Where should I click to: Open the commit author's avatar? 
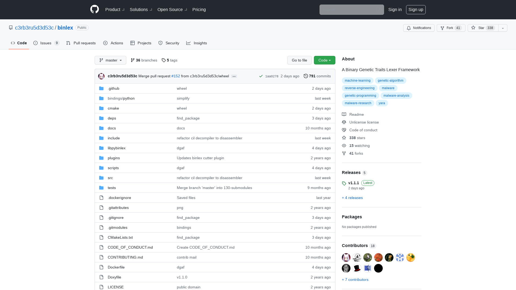pyautogui.click(x=101, y=76)
